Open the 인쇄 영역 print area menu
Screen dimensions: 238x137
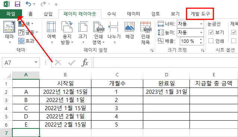coord(98,33)
